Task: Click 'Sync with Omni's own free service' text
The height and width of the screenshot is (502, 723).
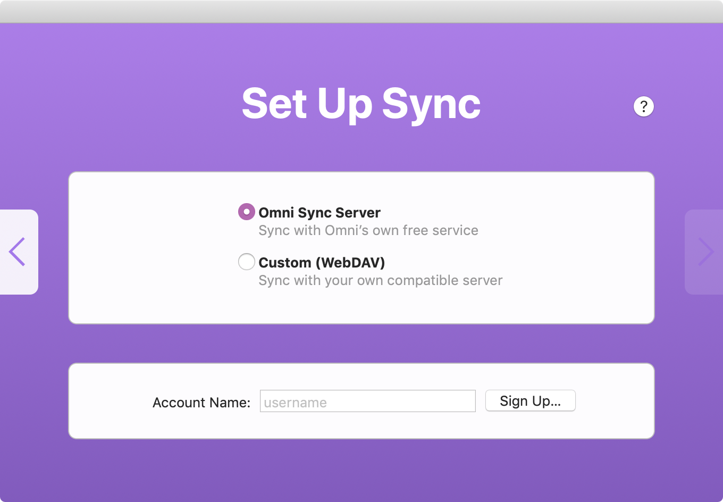Action: tap(368, 230)
